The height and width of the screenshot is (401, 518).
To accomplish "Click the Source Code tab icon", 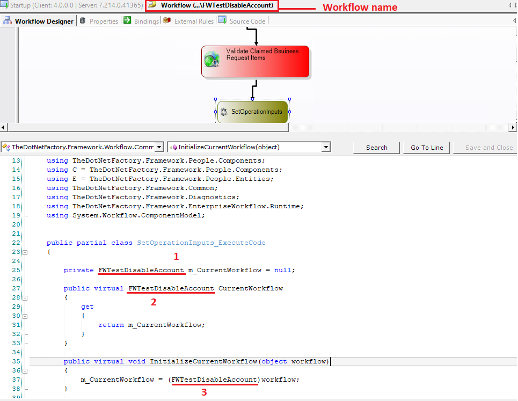I will 222,20.
